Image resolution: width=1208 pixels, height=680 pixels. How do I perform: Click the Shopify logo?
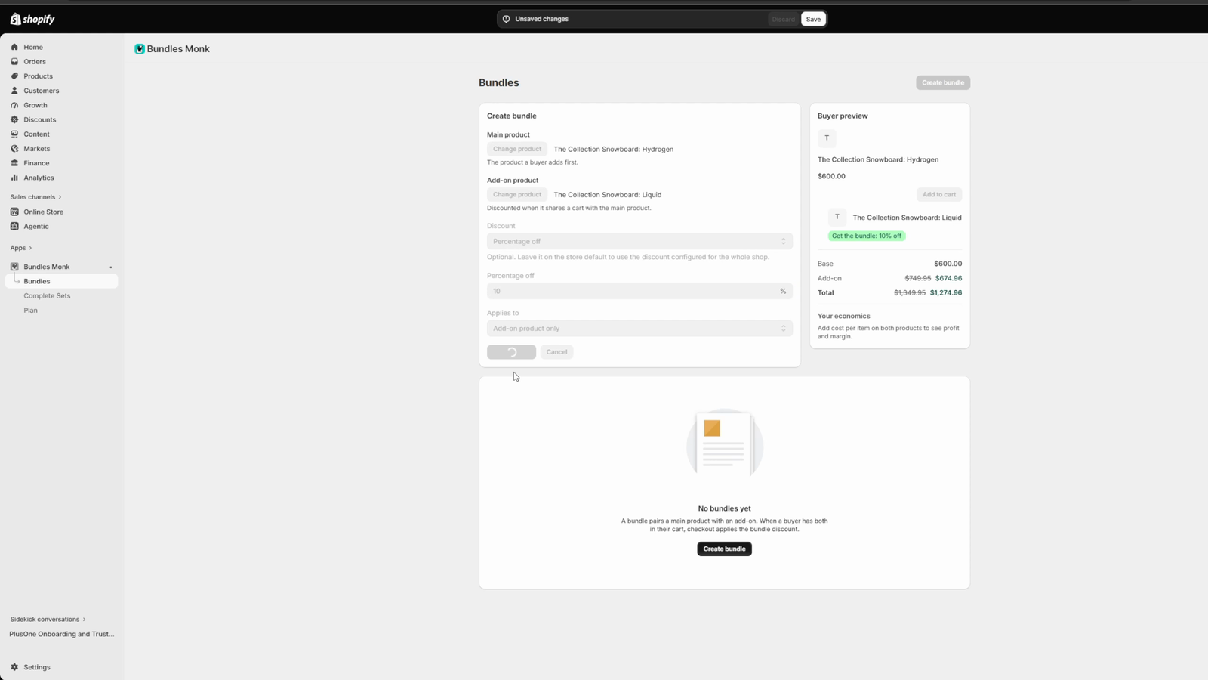tap(32, 19)
